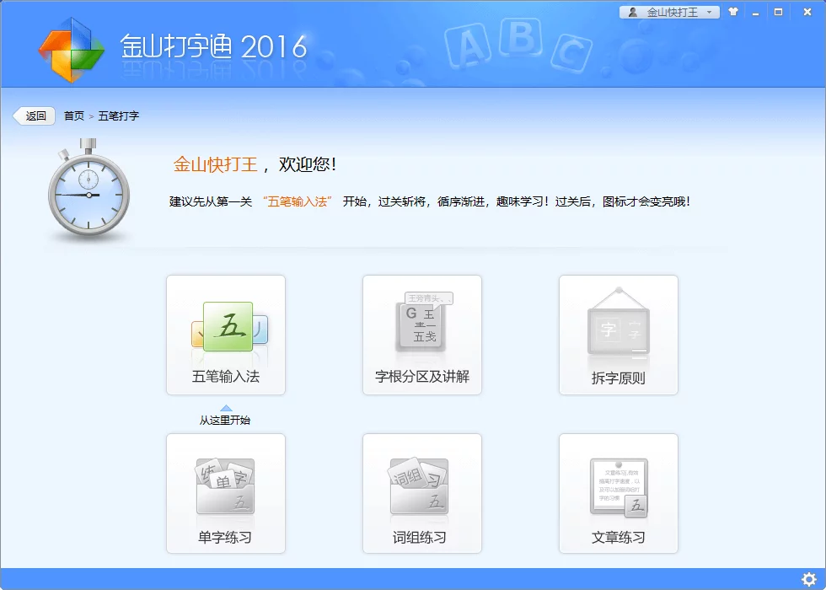Open the 拆字原则 blackboard tile

[619, 335]
